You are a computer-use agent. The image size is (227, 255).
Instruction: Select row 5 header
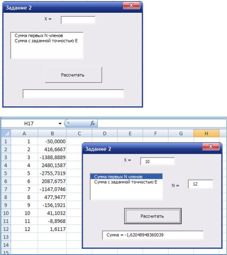[x=6, y=173]
